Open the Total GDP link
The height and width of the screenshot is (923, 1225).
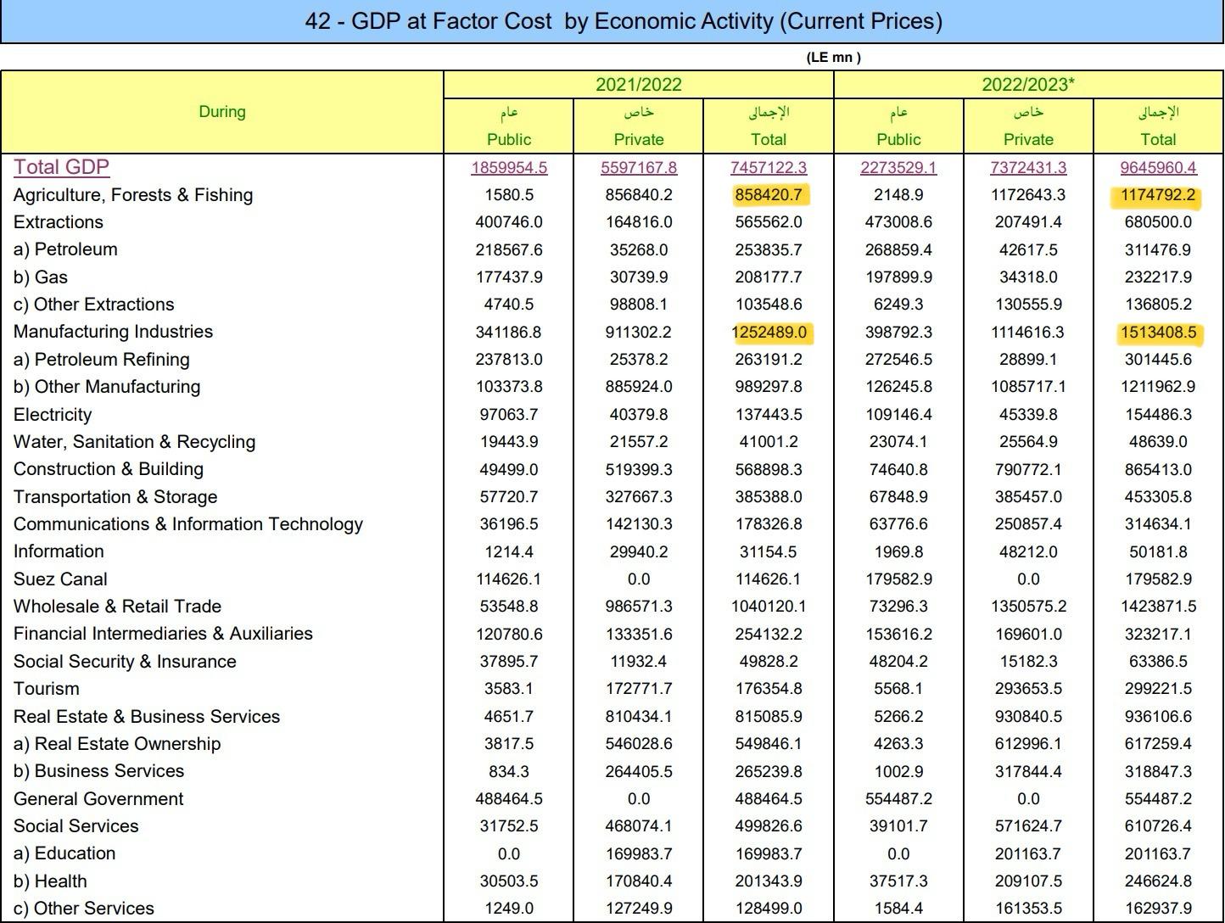[x=61, y=167]
